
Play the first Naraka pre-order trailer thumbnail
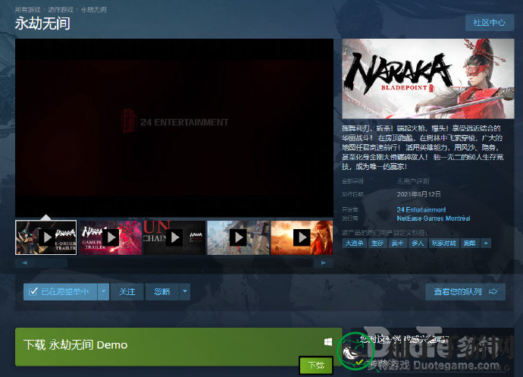click(x=46, y=237)
